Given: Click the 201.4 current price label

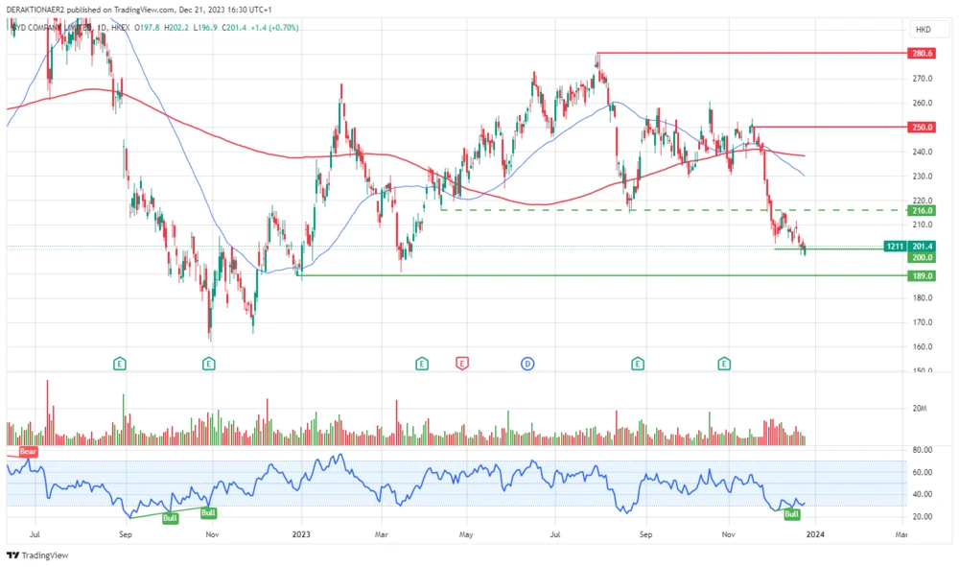Looking at the screenshot, I should pos(923,247).
